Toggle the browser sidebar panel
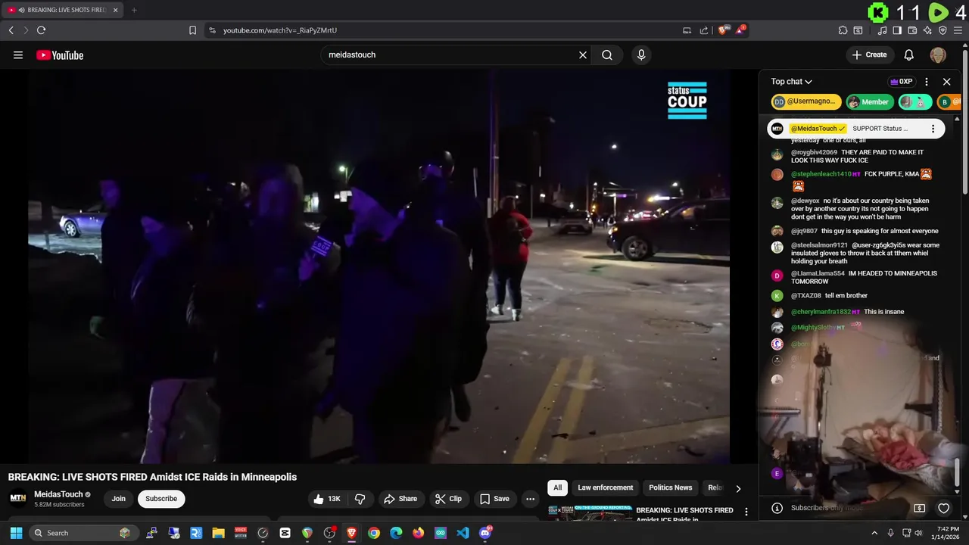Screen dimensions: 969x545 (x=897, y=30)
